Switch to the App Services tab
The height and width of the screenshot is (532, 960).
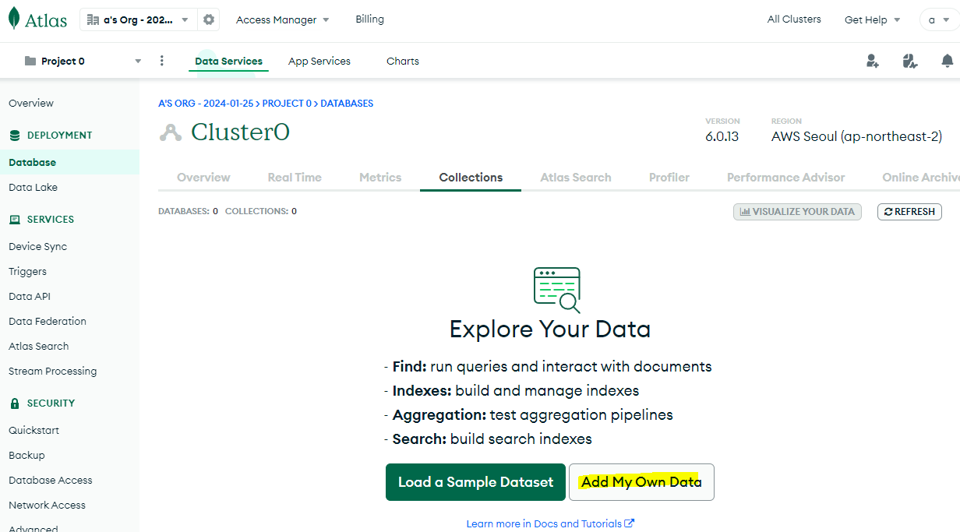tap(319, 61)
